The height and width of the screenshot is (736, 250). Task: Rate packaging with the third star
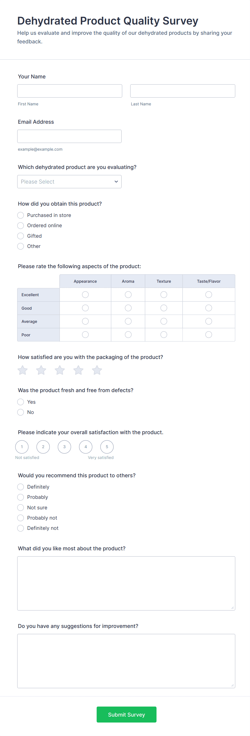(60, 370)
